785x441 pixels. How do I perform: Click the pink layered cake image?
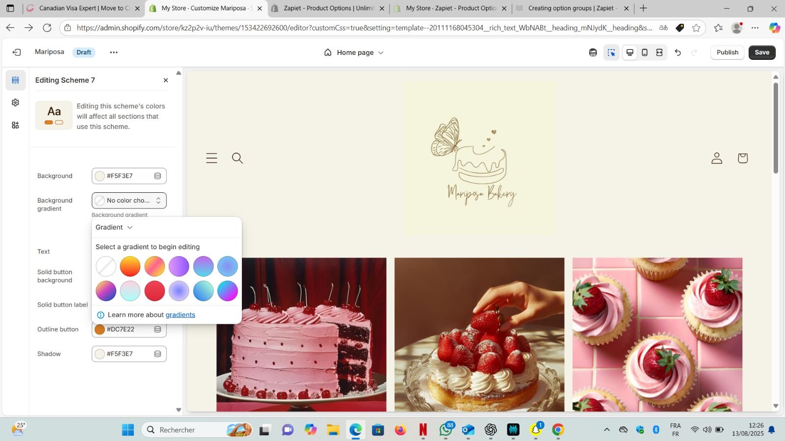point(301,335)
